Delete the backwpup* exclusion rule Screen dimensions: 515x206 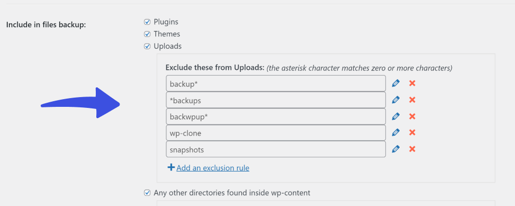(412, 116)
